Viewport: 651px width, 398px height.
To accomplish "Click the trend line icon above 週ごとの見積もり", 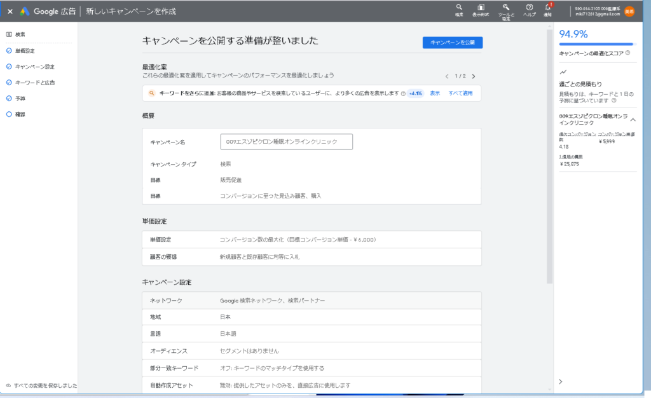I will (563, 72).
